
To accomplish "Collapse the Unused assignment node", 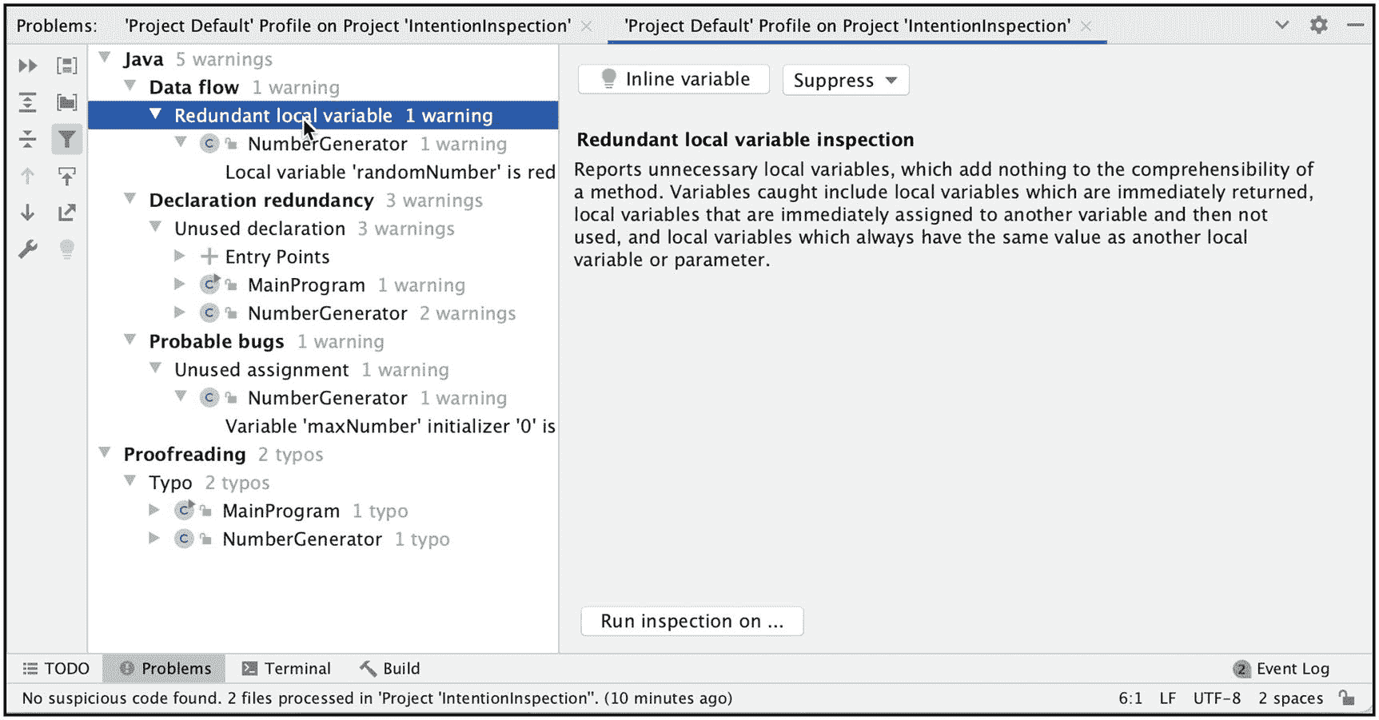I will pos(156,368).
